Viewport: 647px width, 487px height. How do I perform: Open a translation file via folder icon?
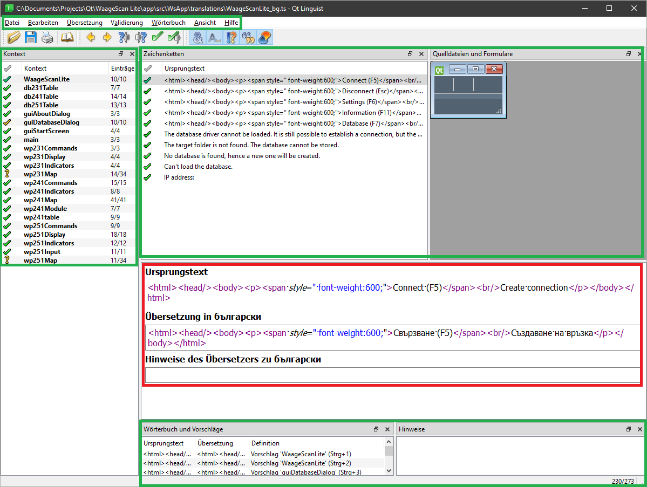point(13,38)
